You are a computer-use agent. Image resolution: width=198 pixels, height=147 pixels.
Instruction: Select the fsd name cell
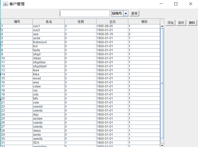click(x=48, y=46)
